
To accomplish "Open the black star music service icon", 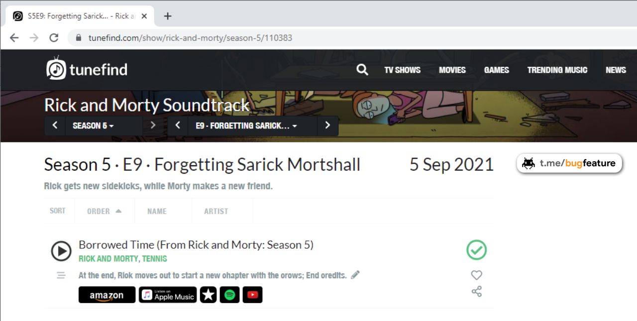I will [x=208, y=295].
